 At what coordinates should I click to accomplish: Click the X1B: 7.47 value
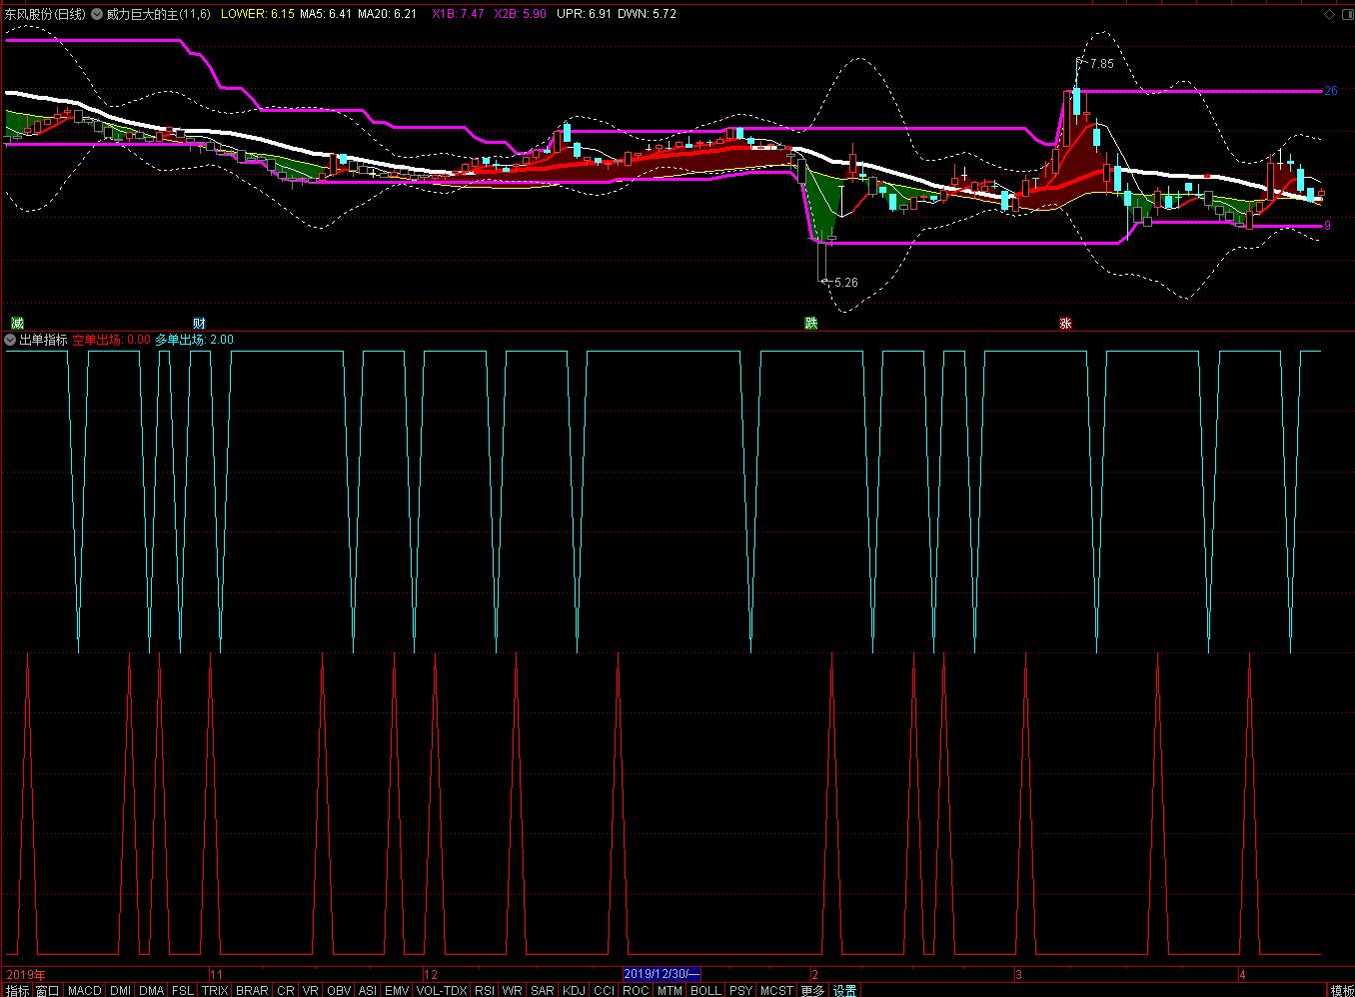click(x=458, y=14)
